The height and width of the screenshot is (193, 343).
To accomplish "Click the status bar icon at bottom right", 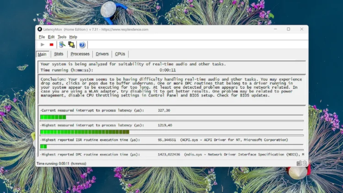I will [x=301, y=163].
